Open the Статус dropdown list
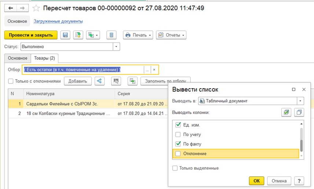314x189 pixels. pos(116,47)
